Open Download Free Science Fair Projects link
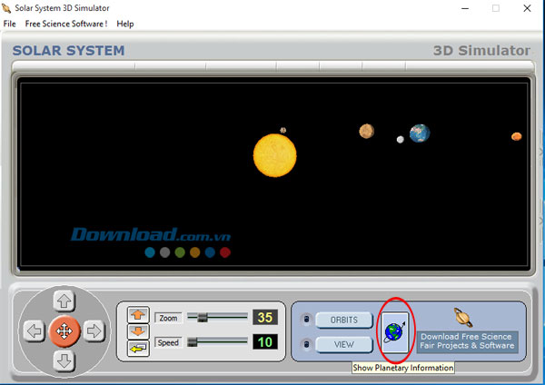This screenshot has width=545, height=385. [x=467, y=341]
